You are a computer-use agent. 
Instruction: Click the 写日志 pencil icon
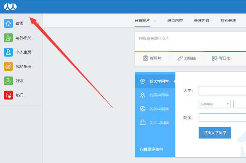point(215,58)
